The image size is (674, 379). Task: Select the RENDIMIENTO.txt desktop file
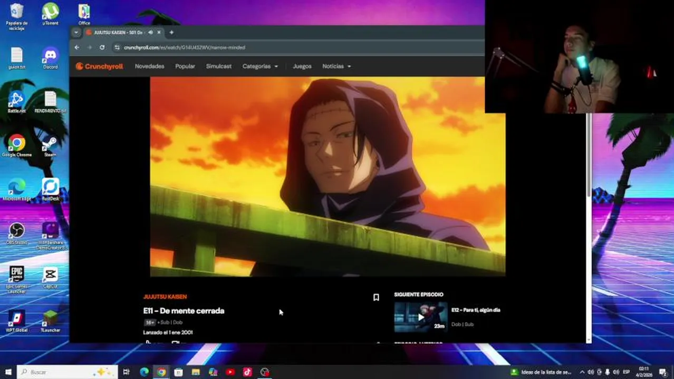pyautogui.click(x=50, y=102)
